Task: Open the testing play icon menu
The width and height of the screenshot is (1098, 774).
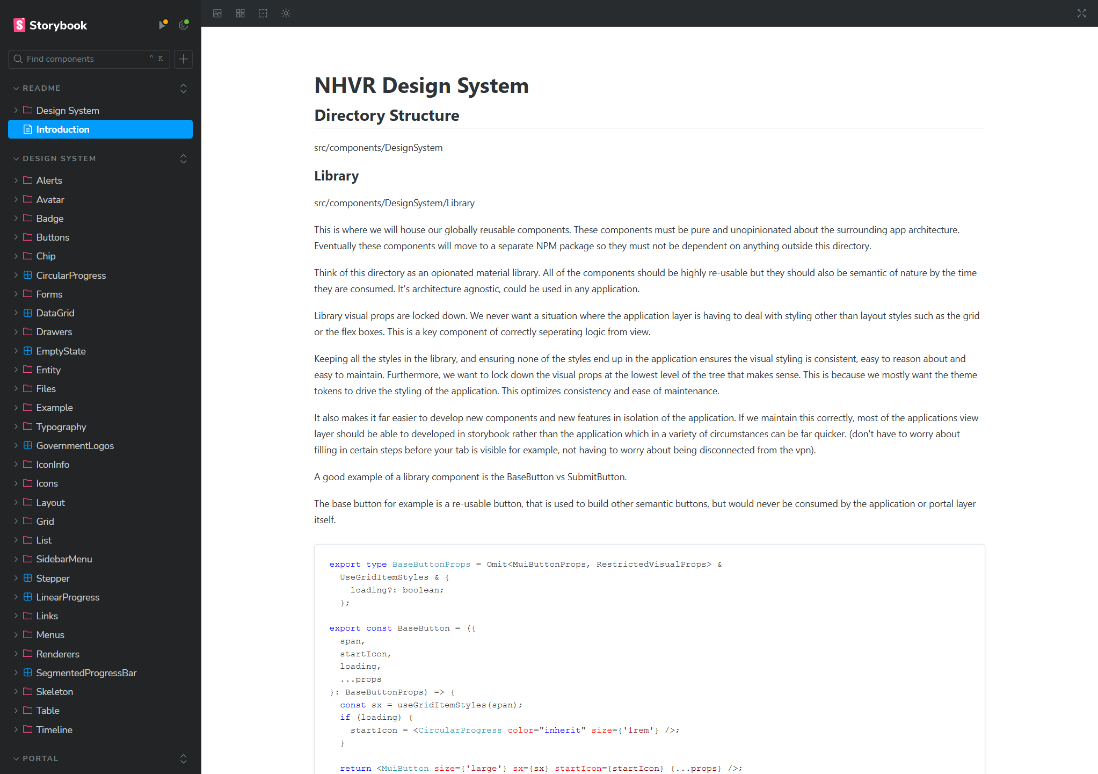Action: pos(163,25)
